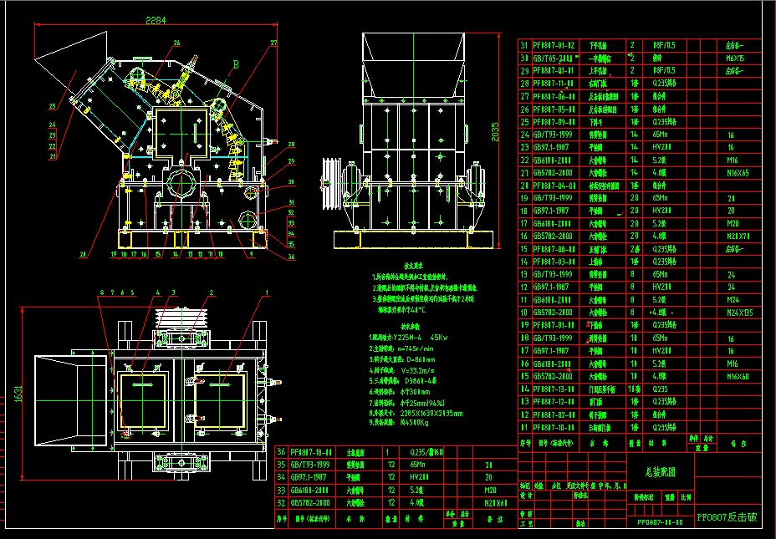
Task: Click the 65Mn material cell in row 24
Action: [x=661, y=135]
